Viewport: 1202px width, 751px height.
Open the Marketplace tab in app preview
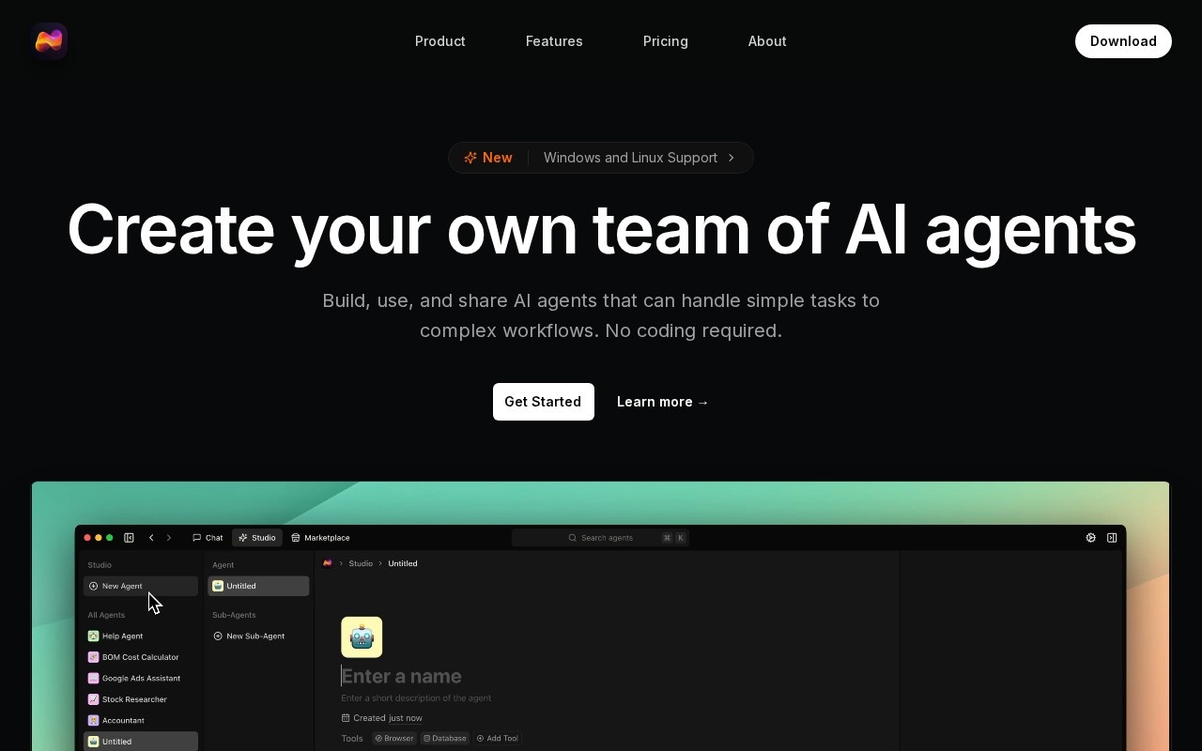tap(320, 538)
